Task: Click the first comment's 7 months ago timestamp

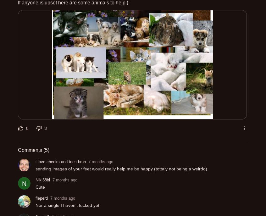Action: click(101, 162)
